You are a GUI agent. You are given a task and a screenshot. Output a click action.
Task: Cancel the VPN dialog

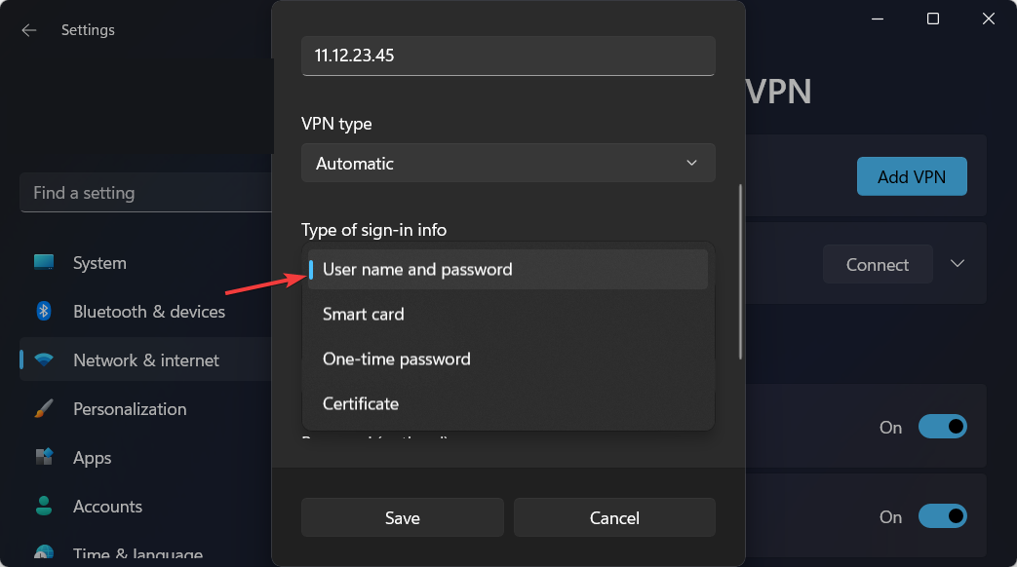coord(614,517)
